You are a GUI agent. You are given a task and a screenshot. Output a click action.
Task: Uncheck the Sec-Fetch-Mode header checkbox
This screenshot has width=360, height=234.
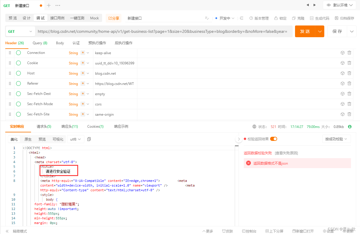point(18,104)
